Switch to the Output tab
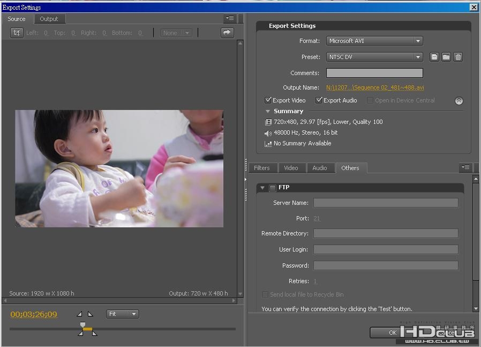The height and width of the screenshot is (347, 481). pyautogui.click(x=49, y=19)
